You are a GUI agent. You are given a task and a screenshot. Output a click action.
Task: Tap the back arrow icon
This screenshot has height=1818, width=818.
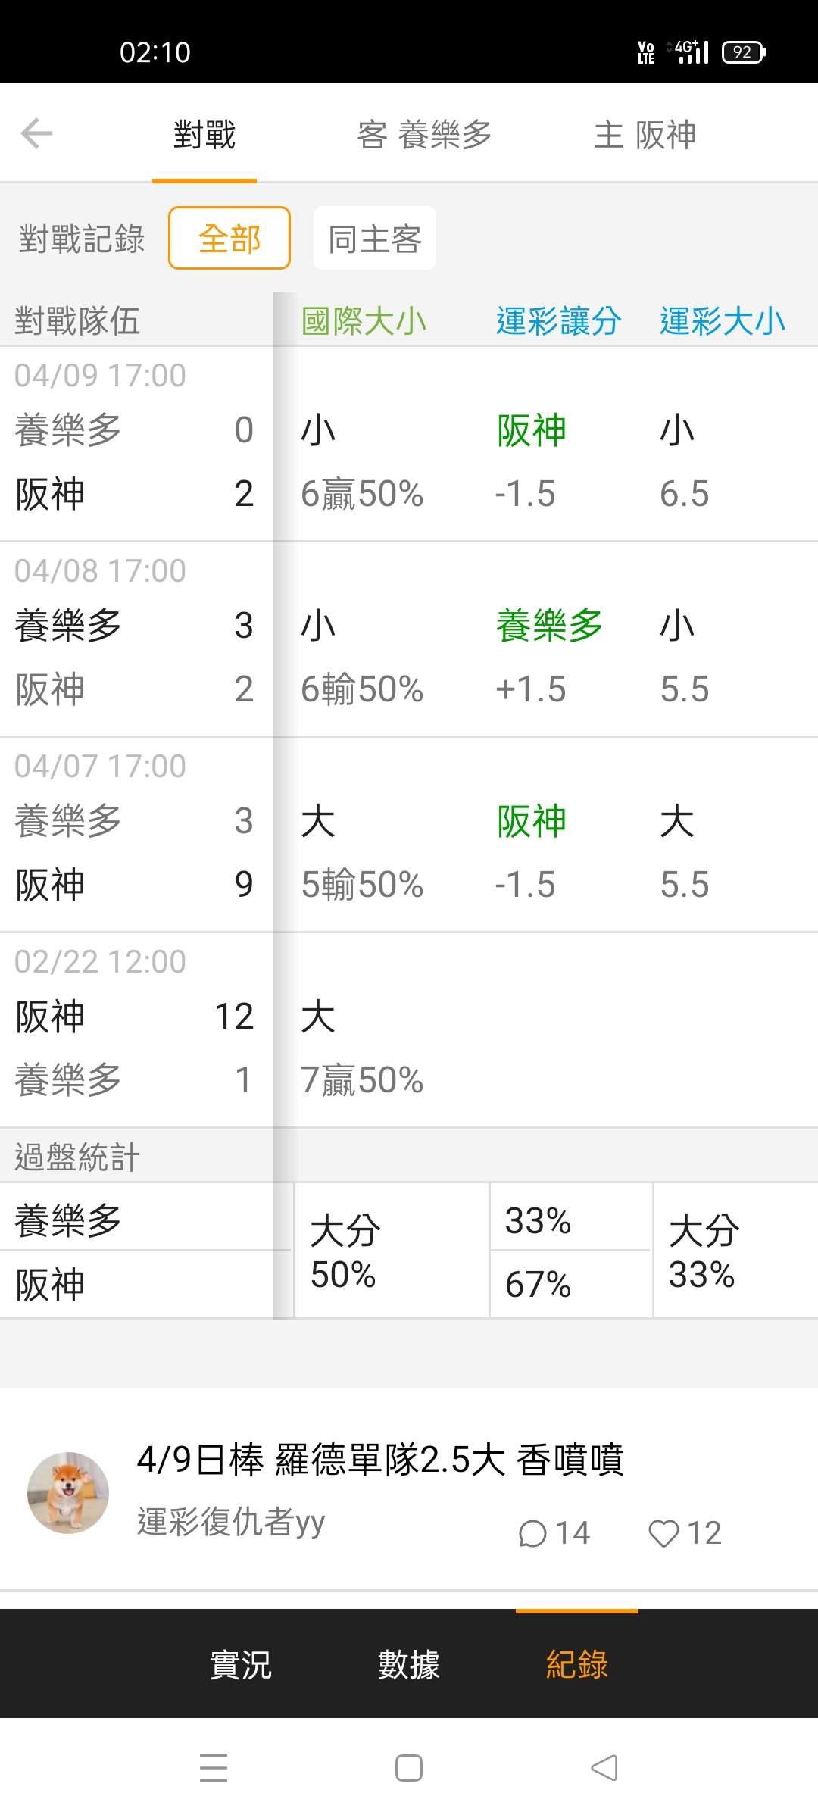[36, 134]
